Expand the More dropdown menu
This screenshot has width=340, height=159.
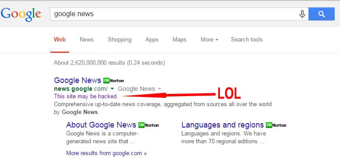pos(209,40)
